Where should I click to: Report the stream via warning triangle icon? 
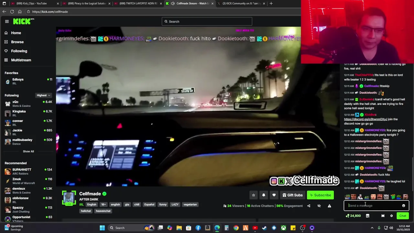click(329, 206)
